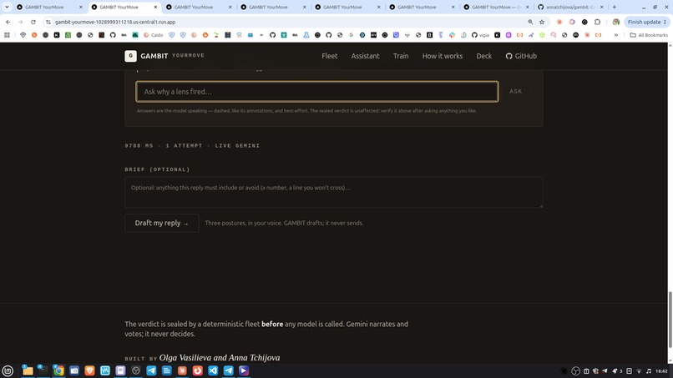The height and width of the screenshot is (378, 673).
Task: Open the Telegram icon in system tray
Action: 605,371
